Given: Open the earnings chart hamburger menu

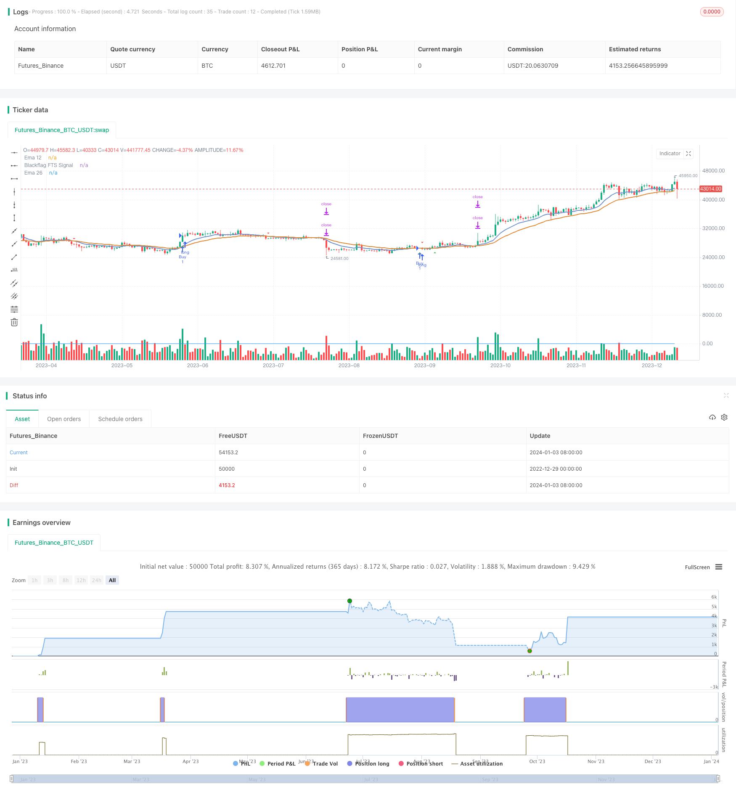Looking at the screenshot, I should [719, 567].
